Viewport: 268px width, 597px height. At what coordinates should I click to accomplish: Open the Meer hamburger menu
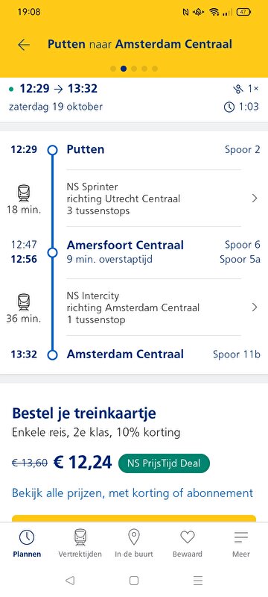click(x=241, y=544)
